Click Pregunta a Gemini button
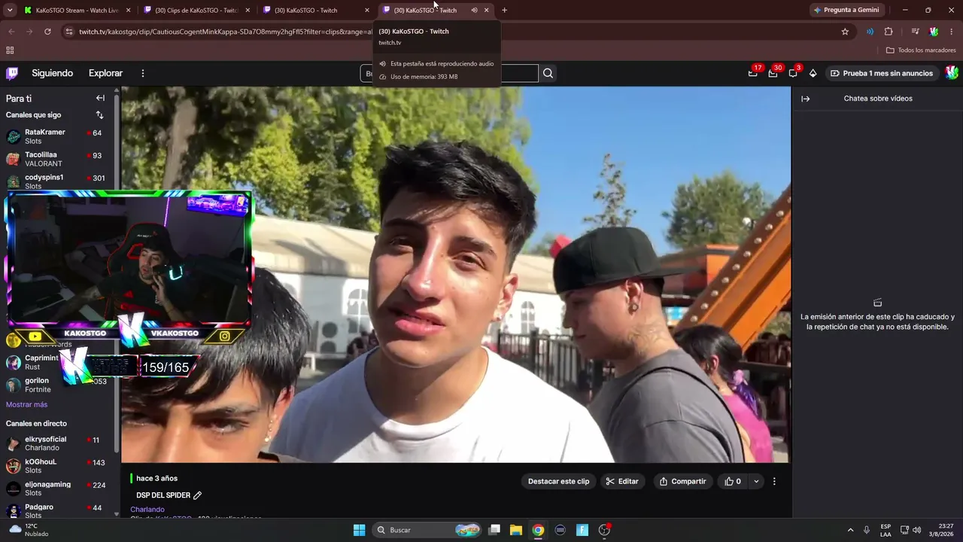Viewport: 963px width, 542px height. [x=846, y=11]
